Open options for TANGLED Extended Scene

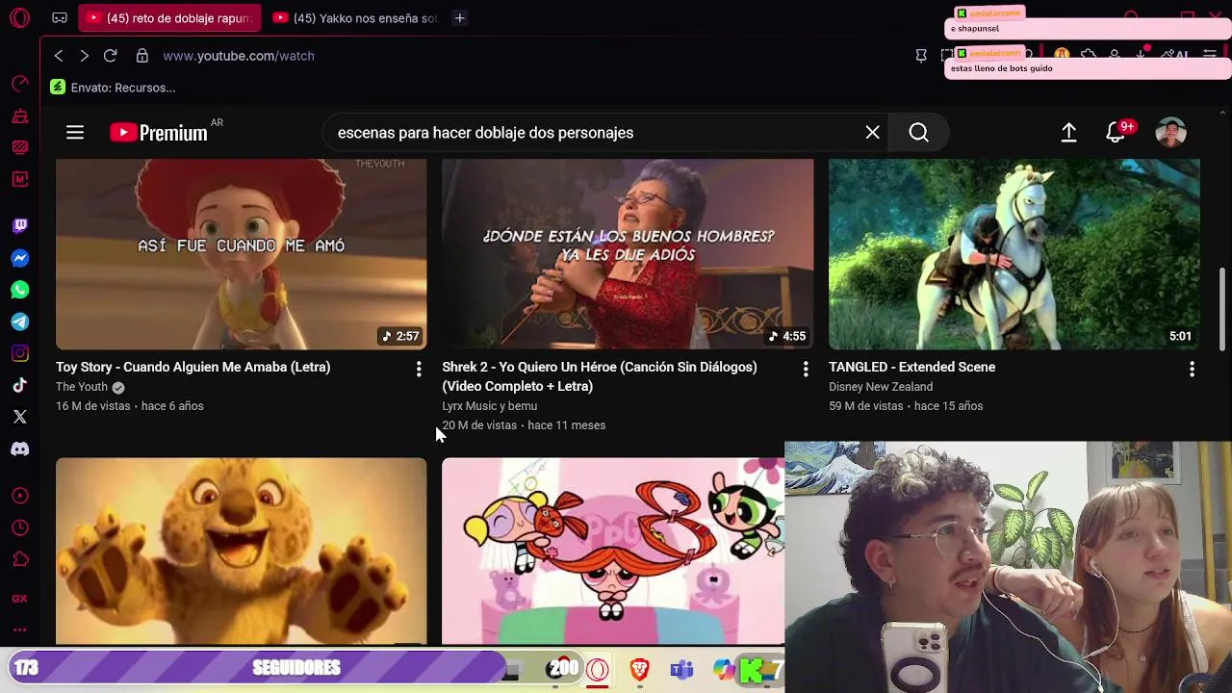tap(1193, 370)
